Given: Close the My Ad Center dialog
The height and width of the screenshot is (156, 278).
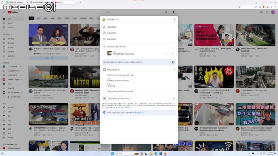Looking at the screenshot, I should (175, 19).
